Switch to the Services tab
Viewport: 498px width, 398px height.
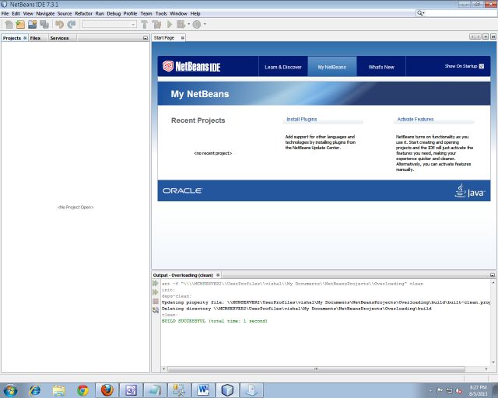point(59,38)
